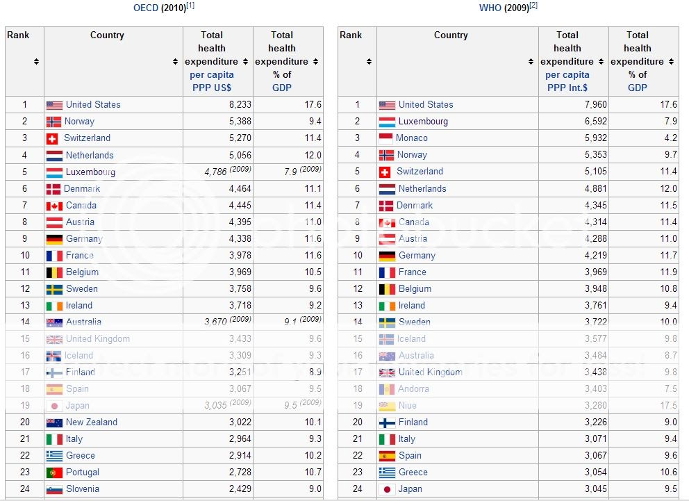Screen dimensions: 689x501
Task: Select the 7,960 value in WHO table
Action: coord(595,105)
